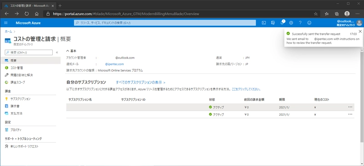Image resolution: width=364 pixels, height=166 pixels.
Task: Open the Help question mark menu
Action: point(300,23)
